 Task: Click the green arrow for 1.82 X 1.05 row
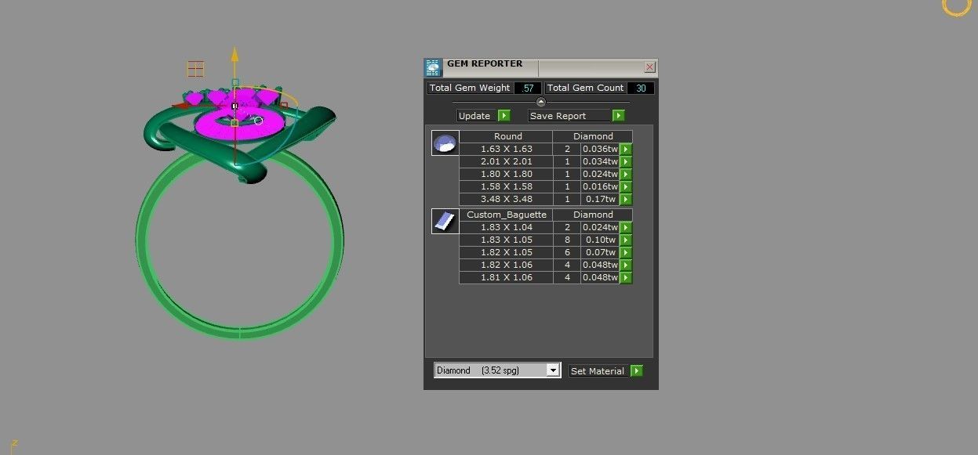(x=626, y=252)
